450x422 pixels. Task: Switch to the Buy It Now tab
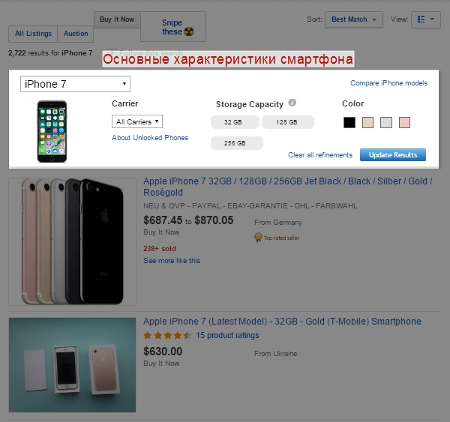[x=117, y=20]
